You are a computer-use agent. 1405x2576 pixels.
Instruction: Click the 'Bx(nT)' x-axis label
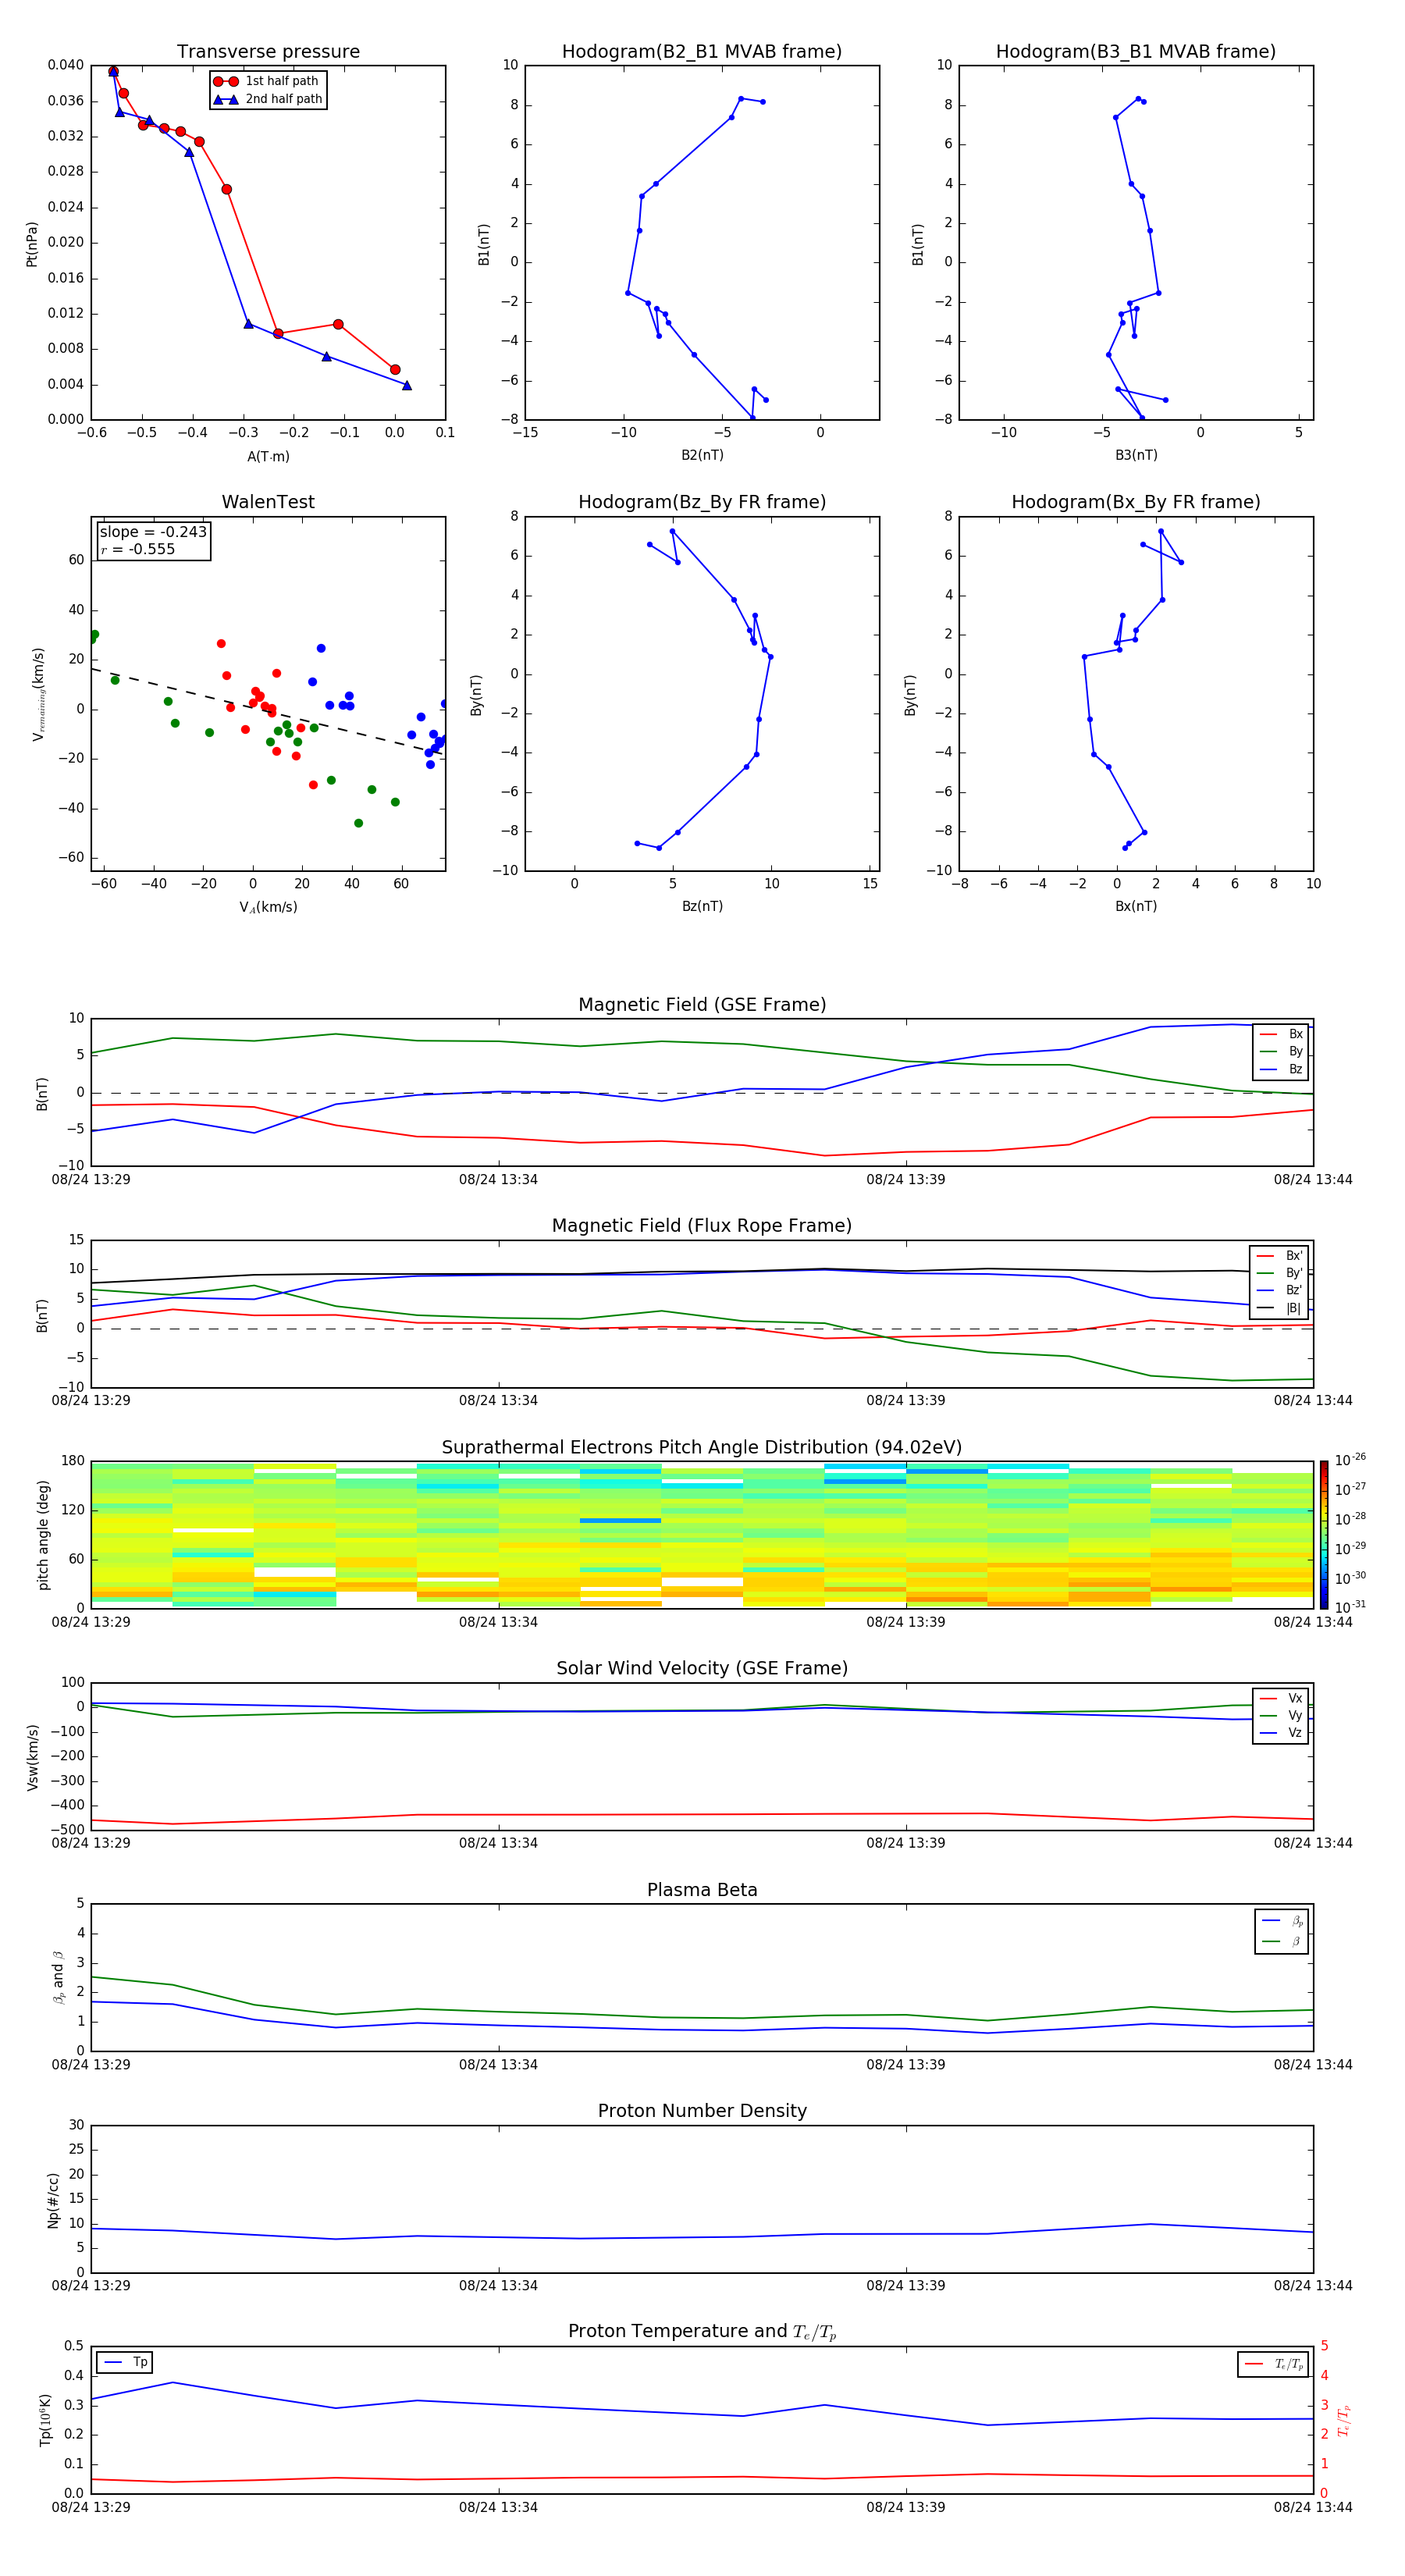[1136, 906]
